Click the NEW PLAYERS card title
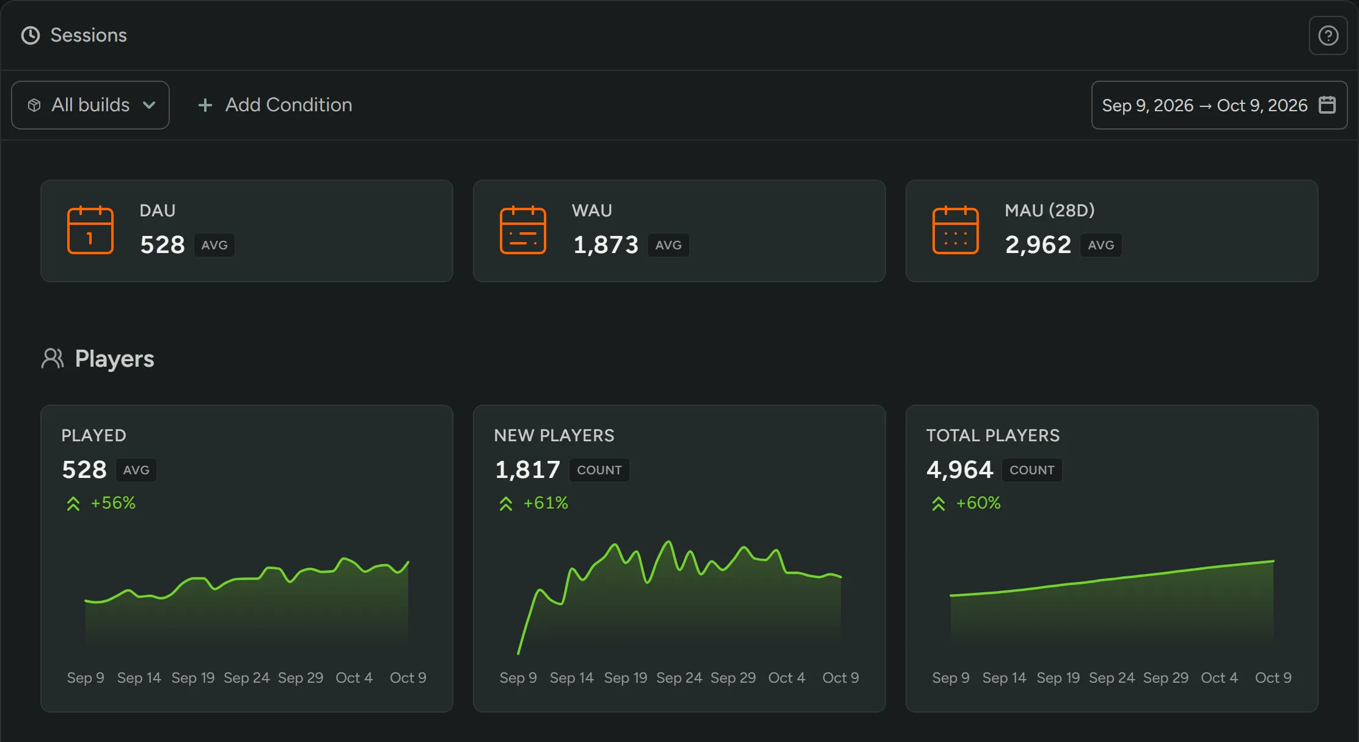 click(x=554, y=436)
